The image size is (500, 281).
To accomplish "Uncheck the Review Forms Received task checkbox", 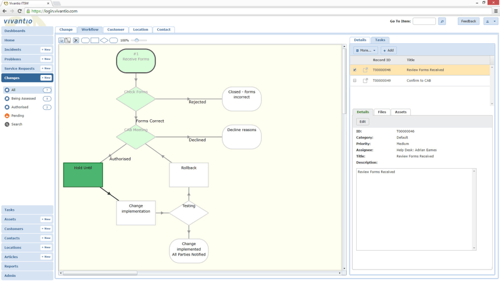I will click(355, 70).
